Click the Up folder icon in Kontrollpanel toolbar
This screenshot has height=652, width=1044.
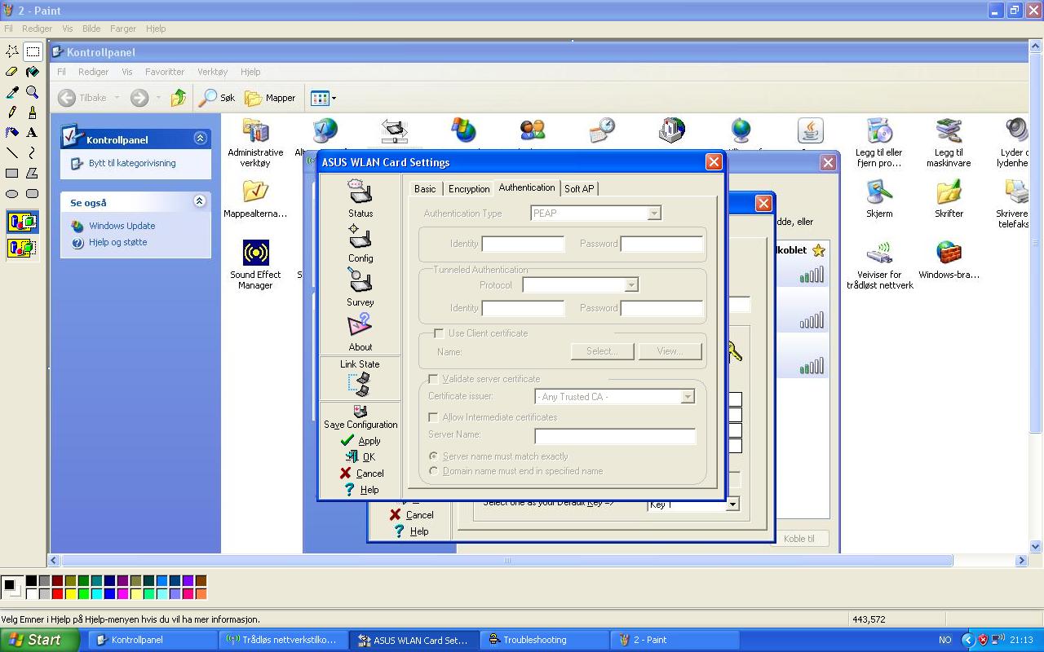coord(179,98)
